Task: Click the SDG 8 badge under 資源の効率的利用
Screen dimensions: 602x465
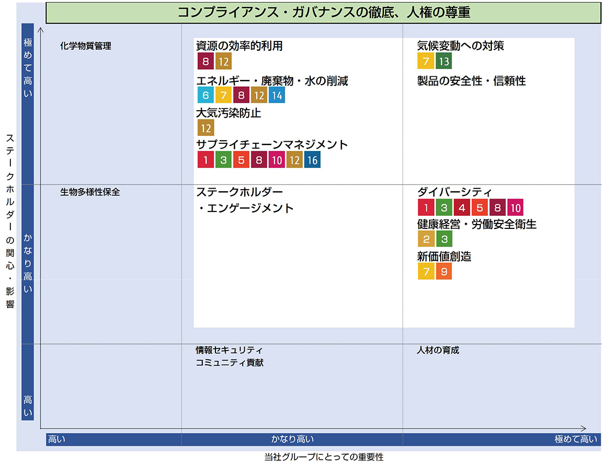Action: (x=206, y=62)
